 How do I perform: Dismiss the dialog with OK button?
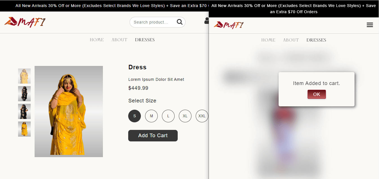[317, 94]
